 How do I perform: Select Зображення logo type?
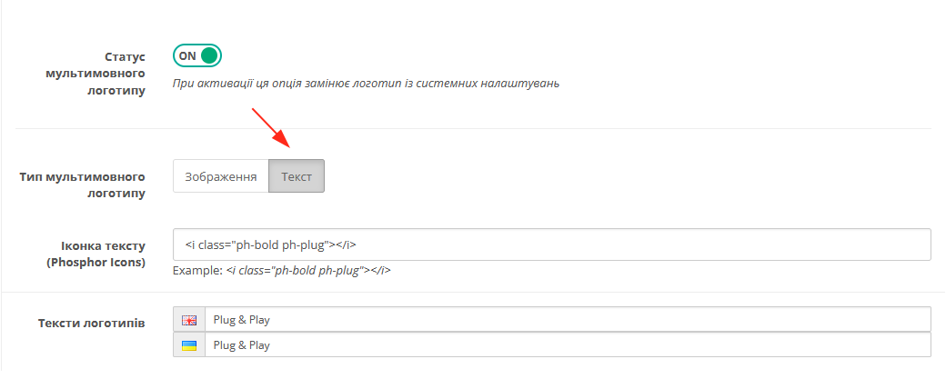point(221,176)
